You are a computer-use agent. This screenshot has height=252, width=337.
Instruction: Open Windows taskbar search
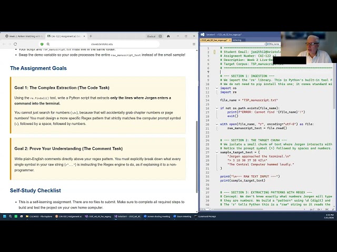pos(10,216)
